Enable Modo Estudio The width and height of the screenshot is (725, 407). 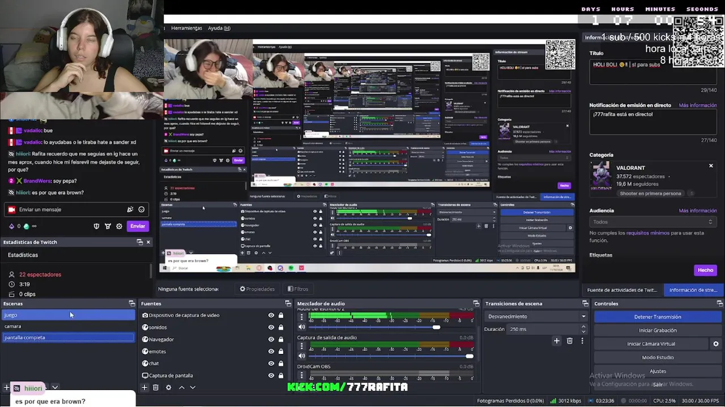coord(658,357)
